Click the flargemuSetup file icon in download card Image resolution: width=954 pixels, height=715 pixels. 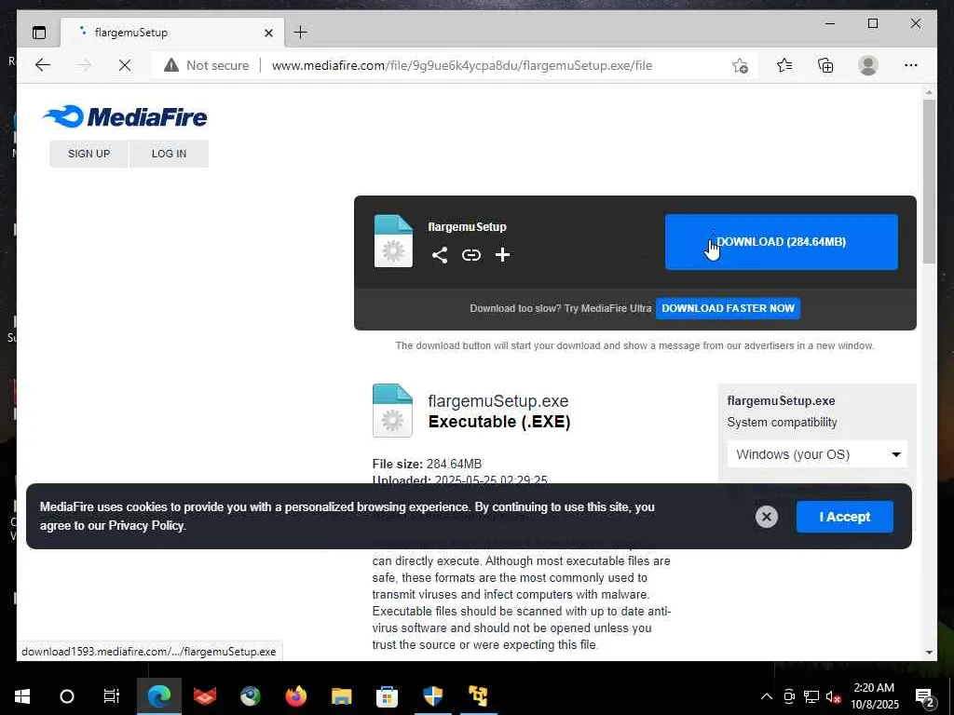(393, 241)
